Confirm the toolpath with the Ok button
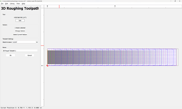Viewport: 182px width, 109px height. [x=11, y=55]
